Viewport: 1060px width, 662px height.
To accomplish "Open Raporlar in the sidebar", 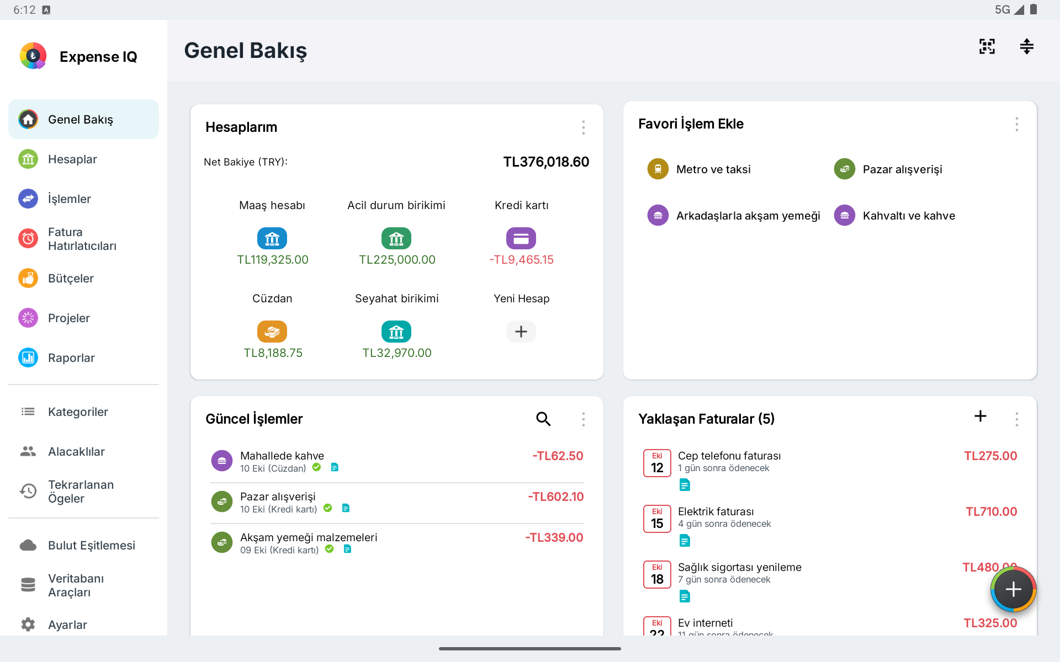I will [83, 357].
